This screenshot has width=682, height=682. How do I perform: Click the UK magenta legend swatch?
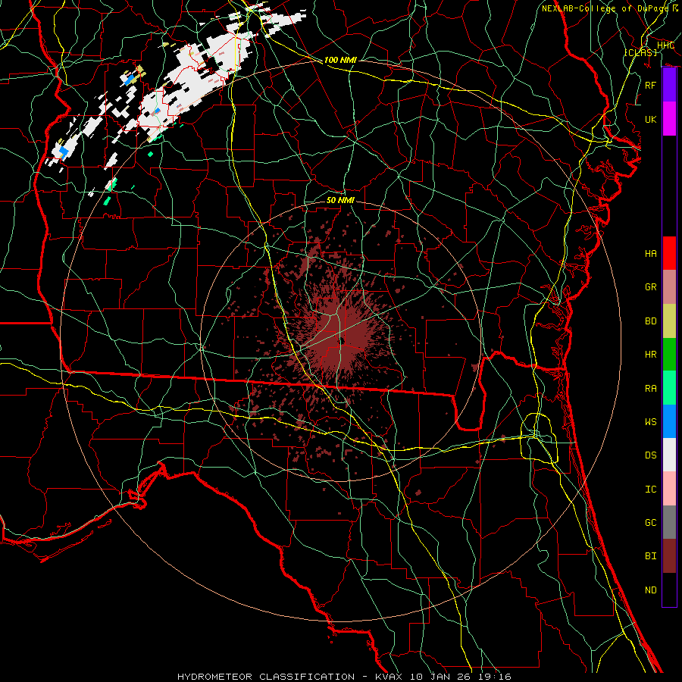point(669,119)
